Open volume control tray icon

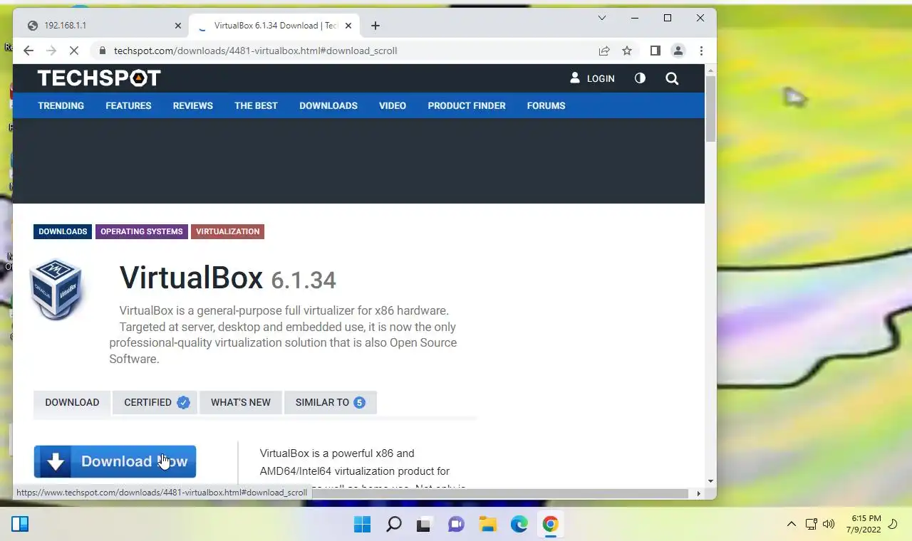828,525
